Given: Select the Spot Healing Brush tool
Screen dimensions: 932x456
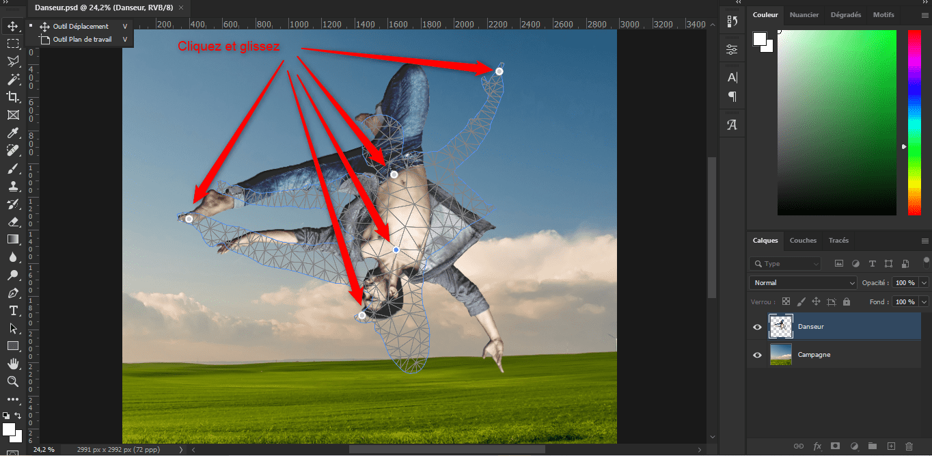Looking at the screenshot, I should (12, 150).
